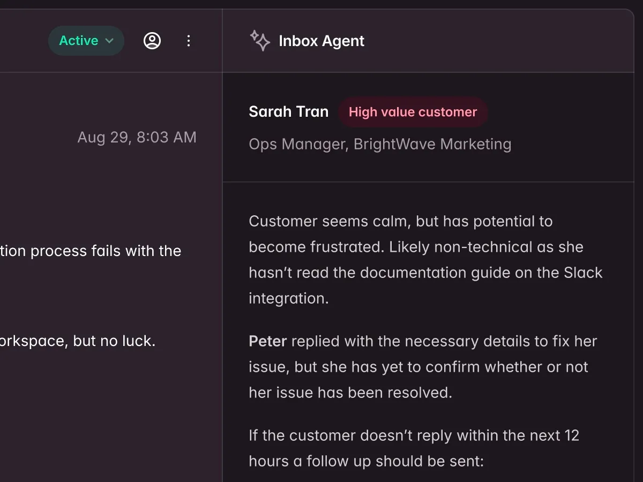Click the customer name Sarah Tran
Screen dimensions: 643x482
pos(288,111)
